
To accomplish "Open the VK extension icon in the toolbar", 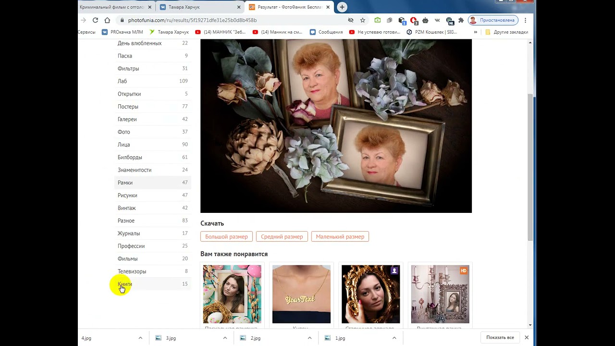I will click(x=437, y=20).
